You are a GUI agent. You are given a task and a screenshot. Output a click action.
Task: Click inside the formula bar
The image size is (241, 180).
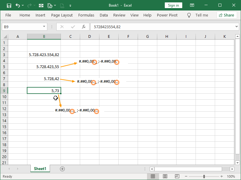click(x=136, y=27)
